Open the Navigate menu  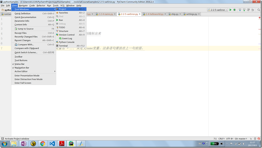[x=23, y=5]
